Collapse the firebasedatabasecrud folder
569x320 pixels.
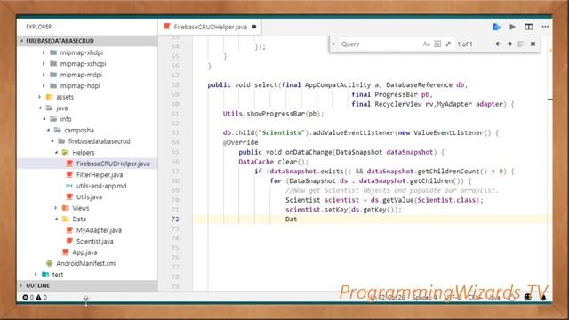[x=52, y=141]
